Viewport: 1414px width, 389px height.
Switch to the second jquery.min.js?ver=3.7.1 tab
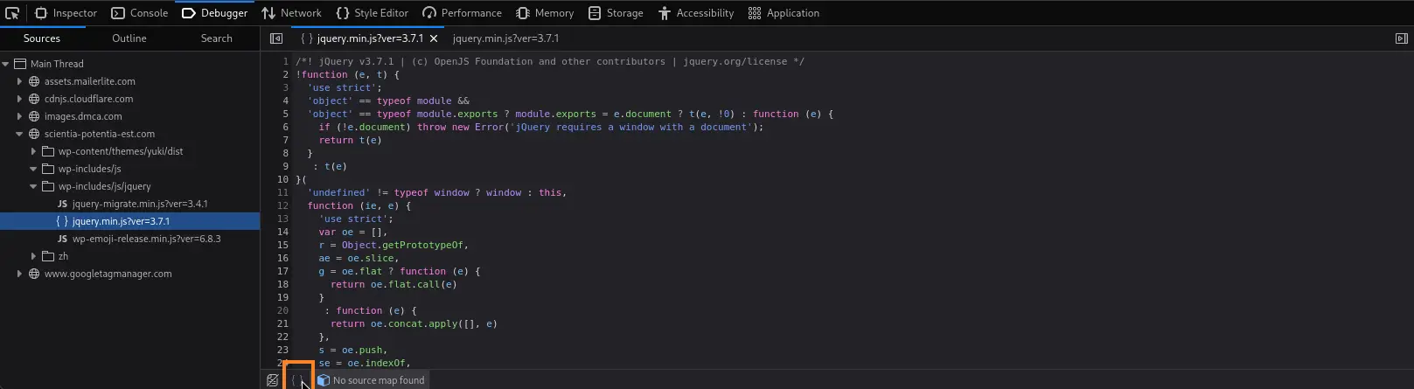pyautogui.click(x=505, y=38)
